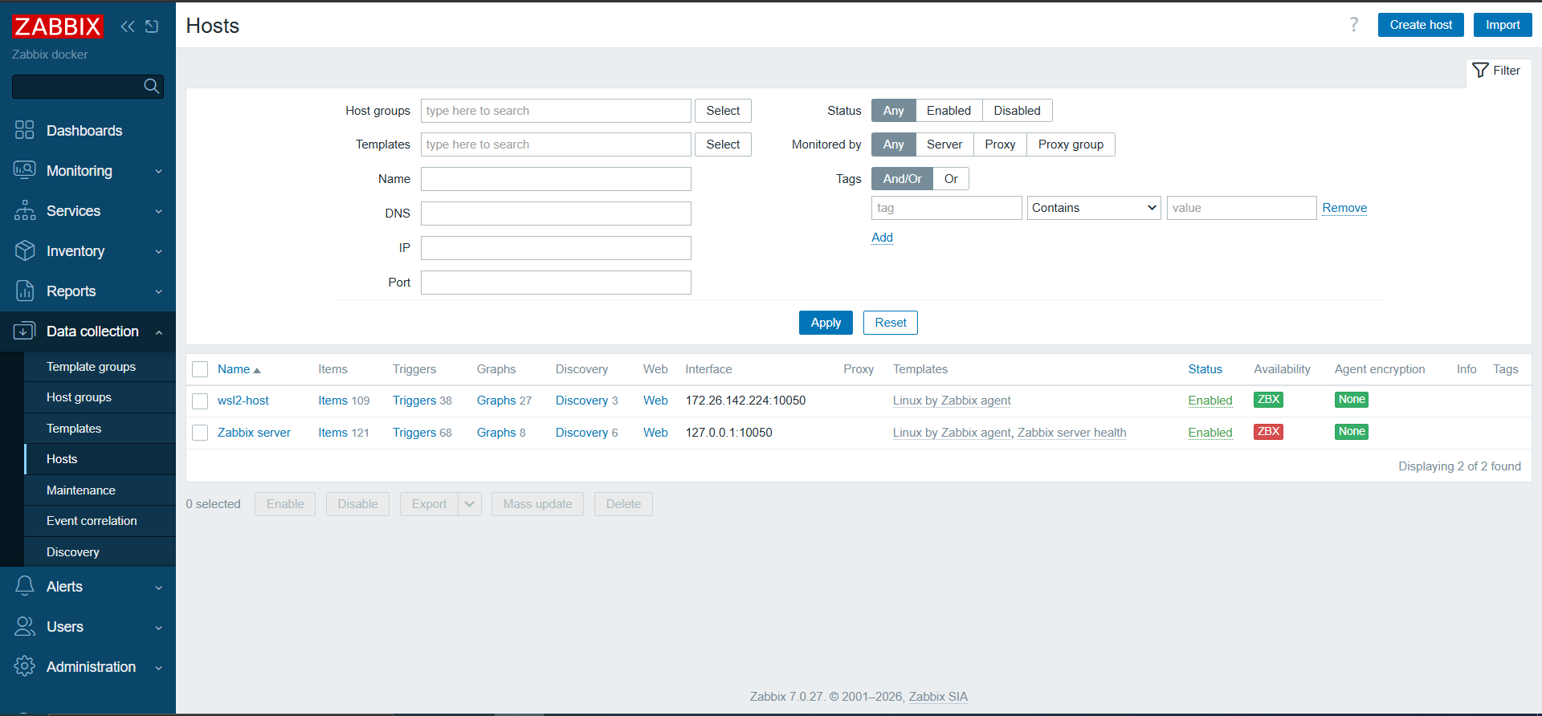This screenshot has height=716, width=1542.
Task: Open Zabbix server health template link
Action: [x=1072, y=433]
